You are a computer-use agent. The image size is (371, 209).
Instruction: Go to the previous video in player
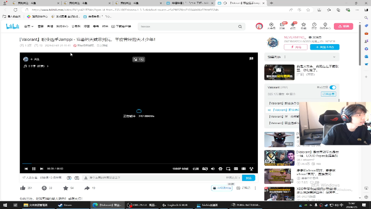click(x=26, y=169)
